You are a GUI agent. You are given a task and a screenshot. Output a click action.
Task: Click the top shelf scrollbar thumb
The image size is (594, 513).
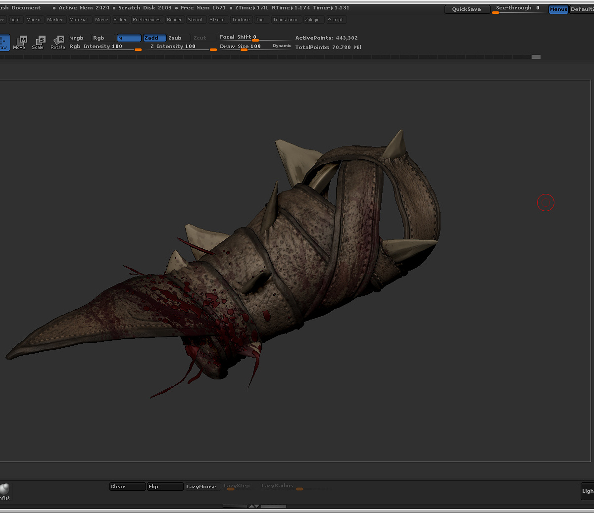(x=536, y=57)
